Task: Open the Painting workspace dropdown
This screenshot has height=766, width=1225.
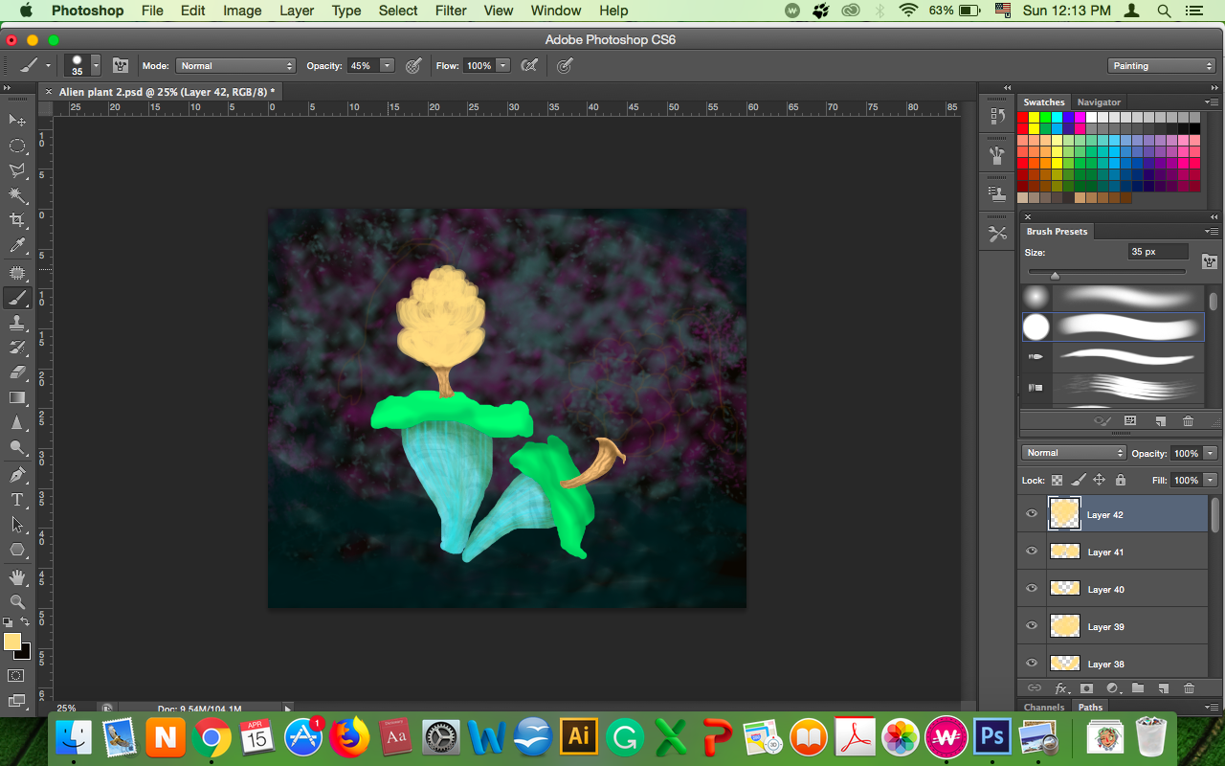Action: pyautogui.click(x=1162, y=66)
